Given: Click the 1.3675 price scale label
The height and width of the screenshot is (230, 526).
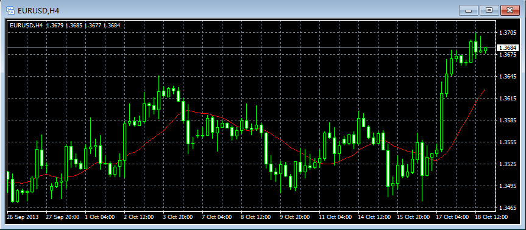Looking at the screenshot, I should coord(508,55).
